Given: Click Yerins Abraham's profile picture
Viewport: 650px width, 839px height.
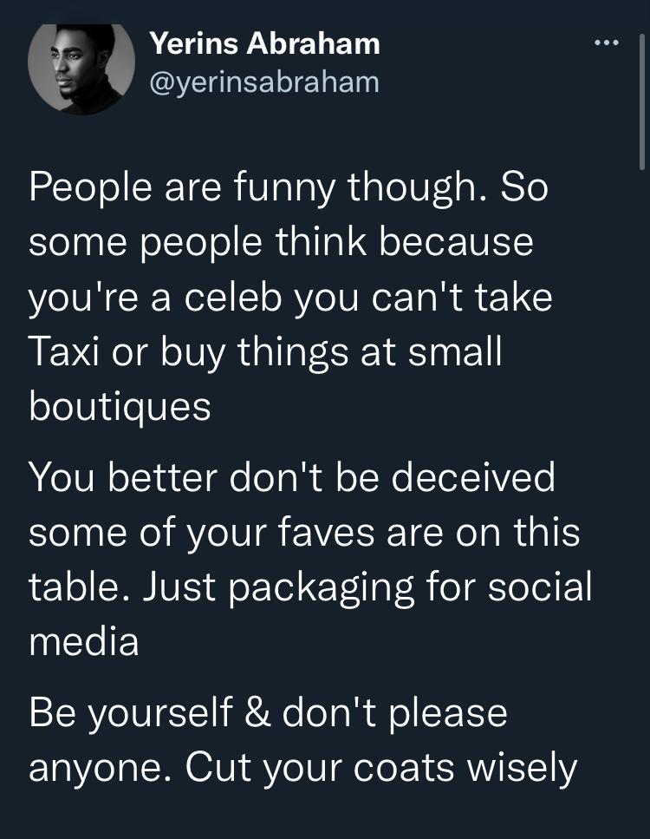Looking at the screenshot, I should (x=80, y=68).
